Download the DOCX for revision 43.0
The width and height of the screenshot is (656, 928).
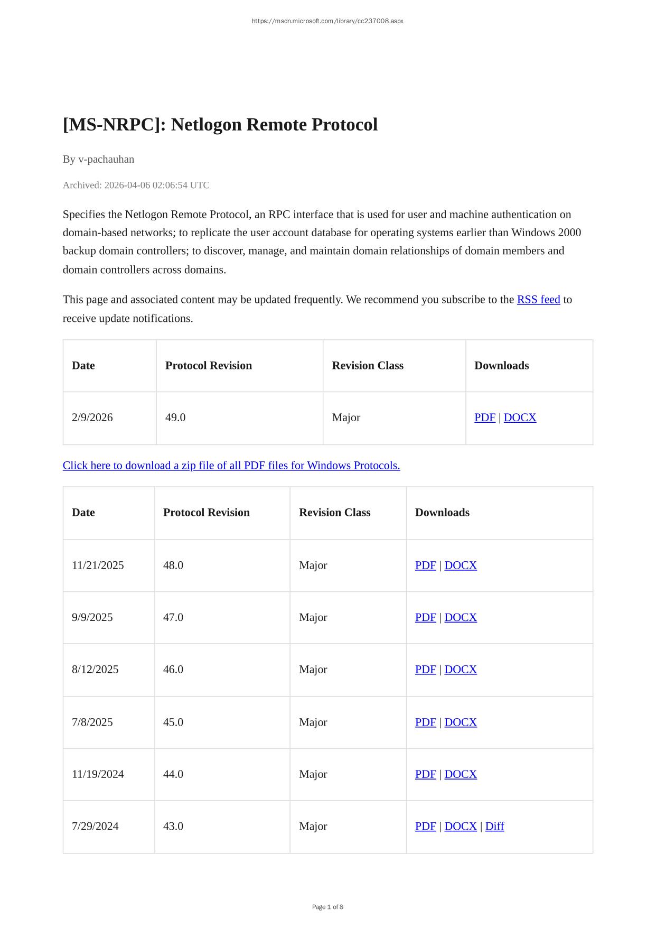tap(461, 827)
